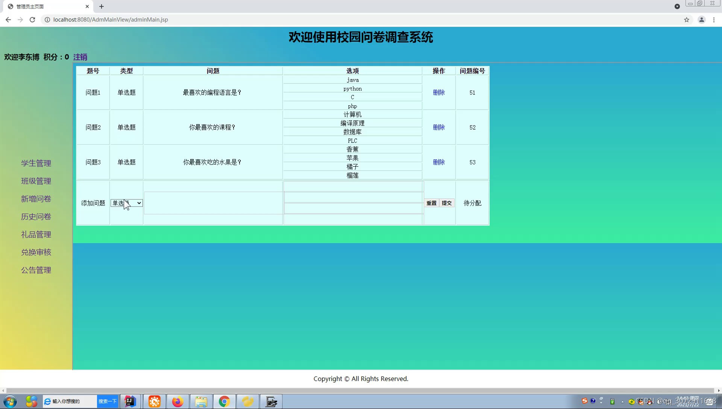Click the 搜索一下 search button in taskbar
The image size is (722, 409).
(108, 401)
